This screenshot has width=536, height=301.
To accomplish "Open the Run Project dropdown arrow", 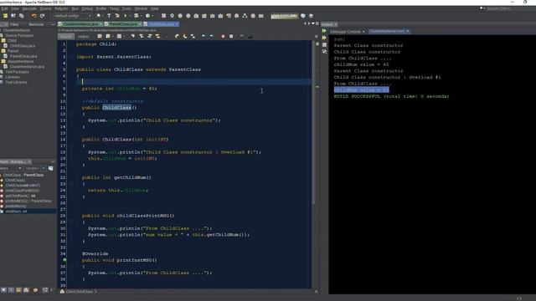I will (130, 16).
